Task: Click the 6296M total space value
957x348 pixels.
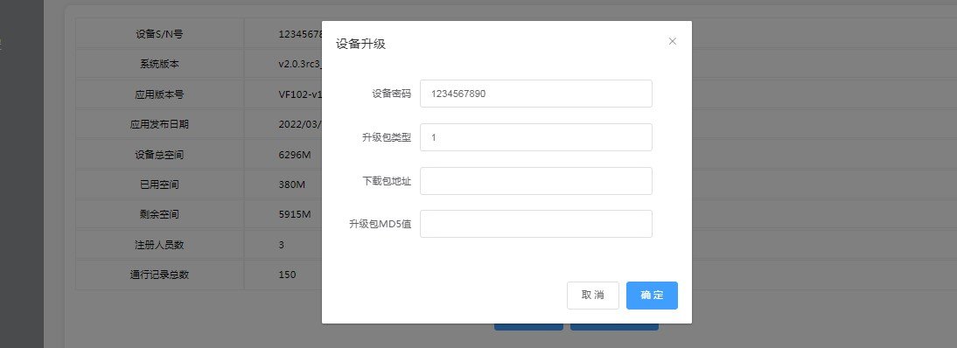Action: click(294, 155)
